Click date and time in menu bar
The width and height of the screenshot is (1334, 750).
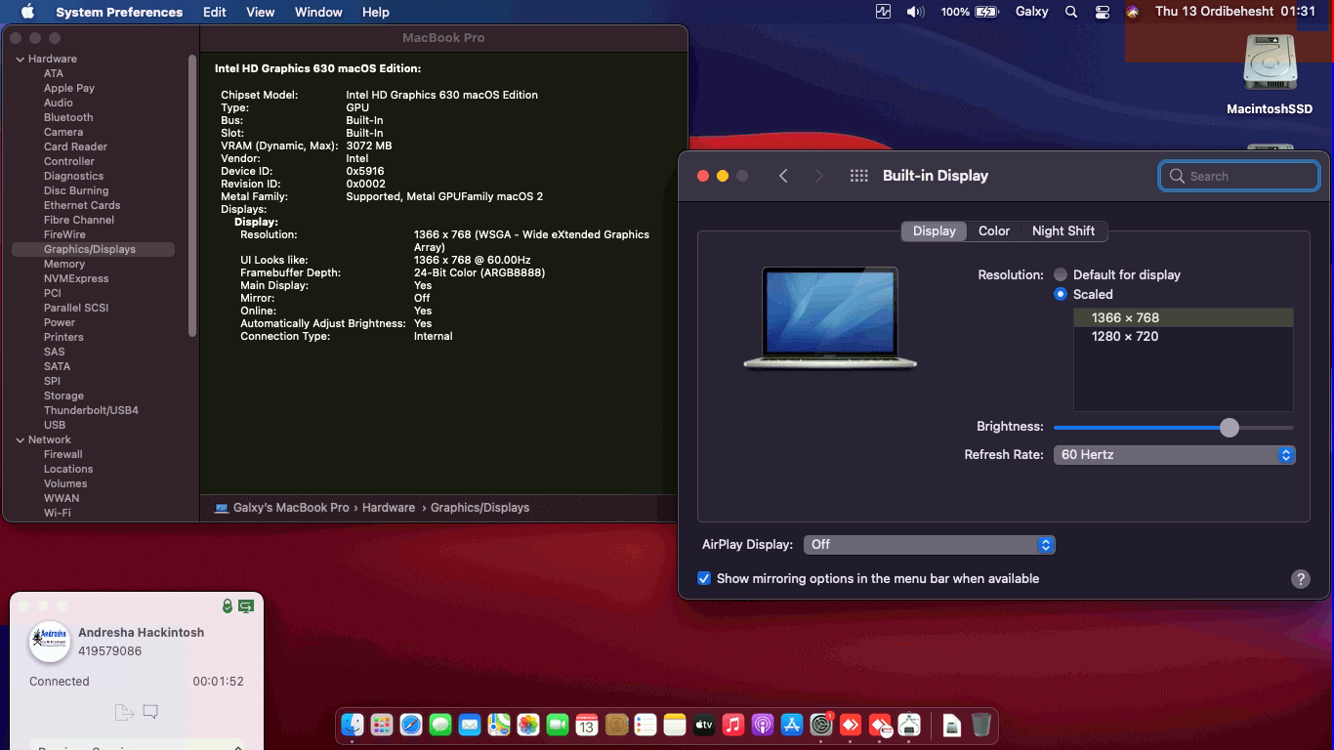click(1234, 12)
